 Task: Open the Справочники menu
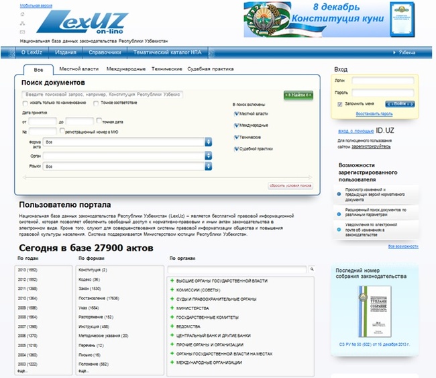(x=105, y=52)
